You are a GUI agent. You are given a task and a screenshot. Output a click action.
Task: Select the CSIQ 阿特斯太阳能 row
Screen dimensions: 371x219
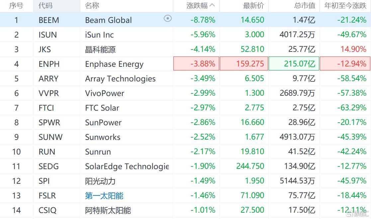(185, 210)
